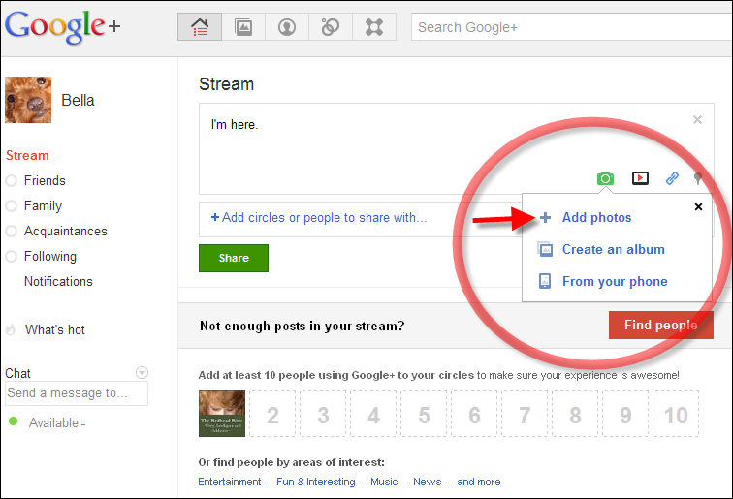Select the Following circle filter

pos(50,256)
